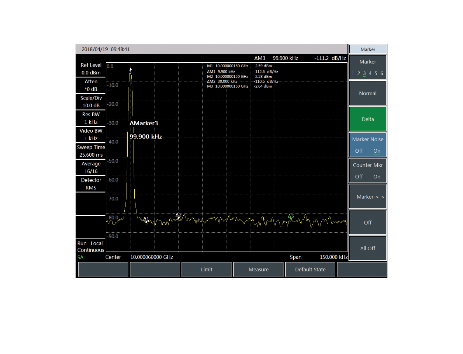Select marker number 1 in the Marker softkey

tap(353, 74)
